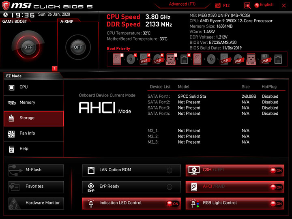The width and height of the screenshot is (292, 219).
Task: Toggle the GAME BOOST knob
Action: [28, 47]
